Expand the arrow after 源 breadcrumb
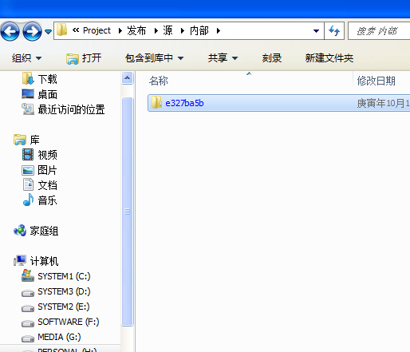The height and width of the screenshot is (352, 410). (183, 31)
